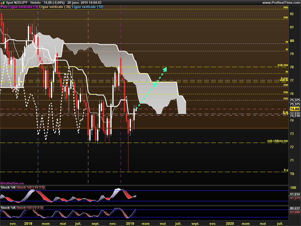Click Stoch %K label in the 14 3 5 panel
Screen dimensions: 301x226
[x=8, y=188]
